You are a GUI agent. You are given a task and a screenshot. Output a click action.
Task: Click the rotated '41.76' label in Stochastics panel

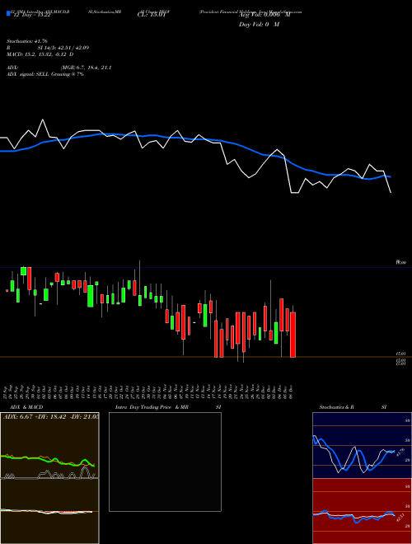400,453
